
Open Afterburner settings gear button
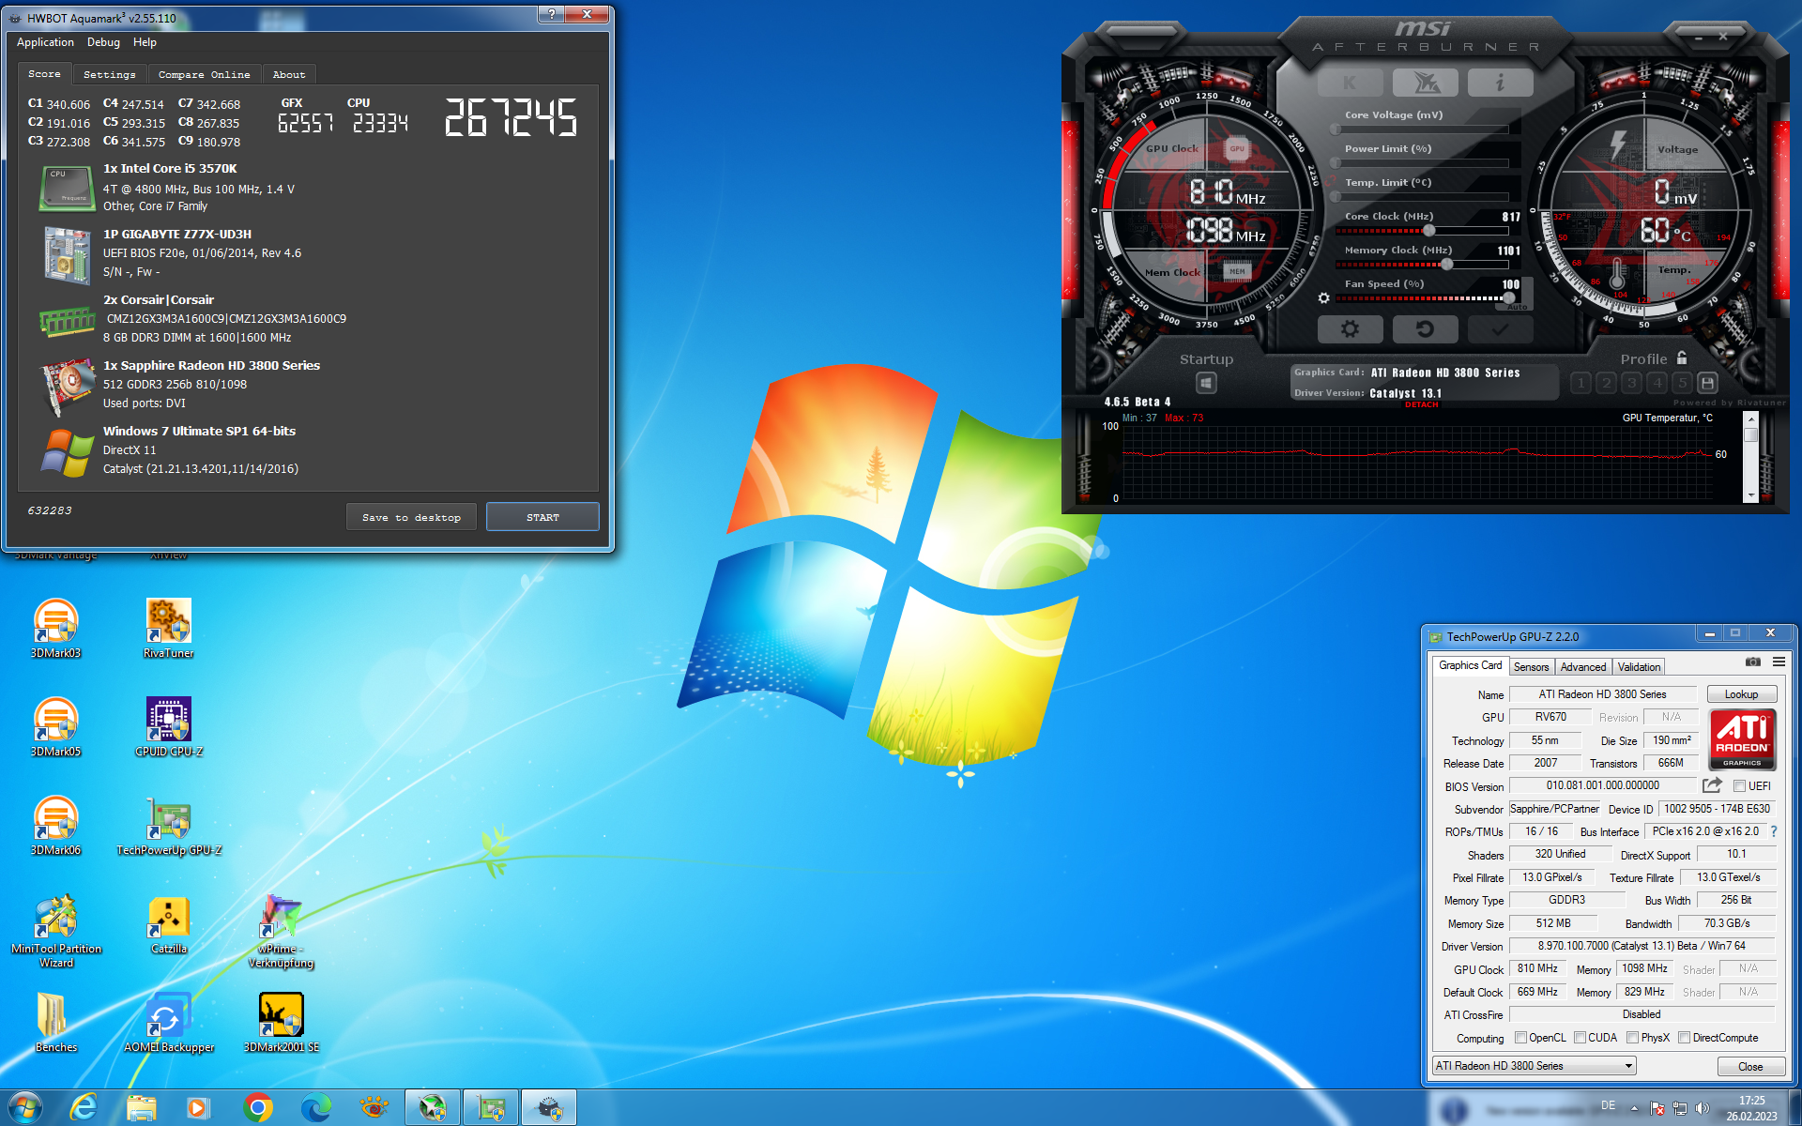(1350, 329)
